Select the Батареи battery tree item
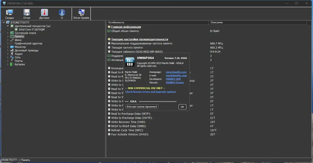 click(19, 64)
